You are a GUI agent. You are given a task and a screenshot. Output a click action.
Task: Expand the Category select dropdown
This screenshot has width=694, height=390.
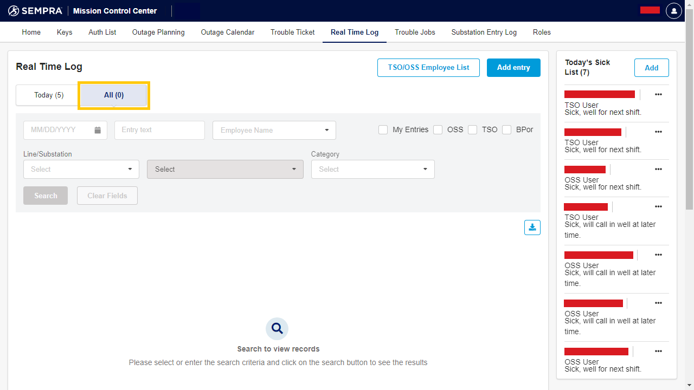[372, 170]
